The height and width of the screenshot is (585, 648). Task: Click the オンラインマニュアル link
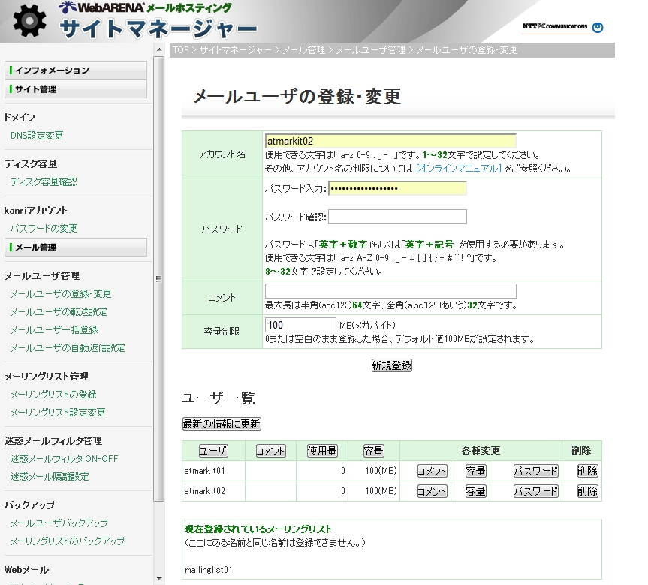pyautogui.click(x=458, y=169)
